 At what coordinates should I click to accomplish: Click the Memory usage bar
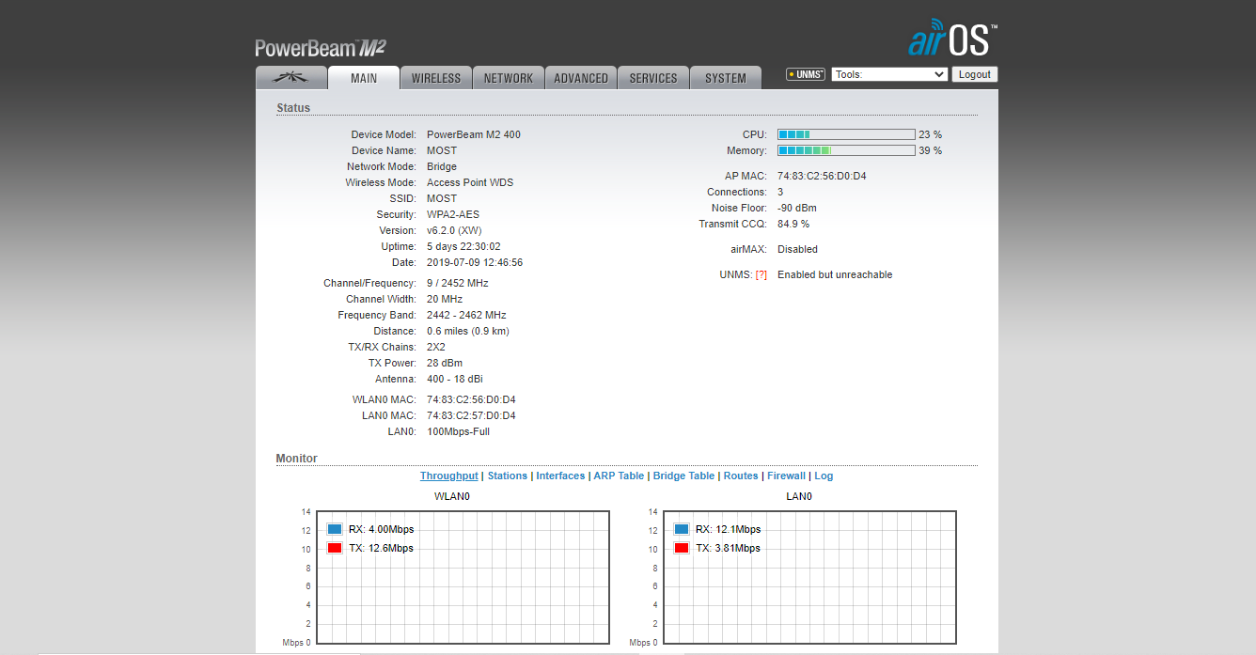click(x=846, y=150)
